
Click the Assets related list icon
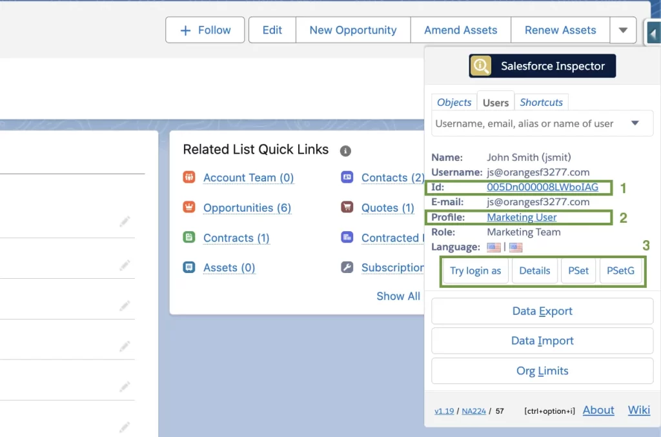188,267
